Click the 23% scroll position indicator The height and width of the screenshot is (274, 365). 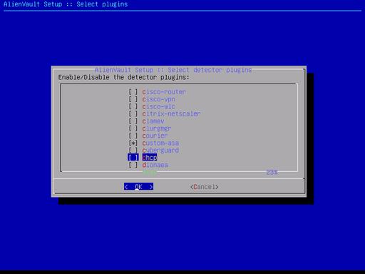click(x=272, y=172)
